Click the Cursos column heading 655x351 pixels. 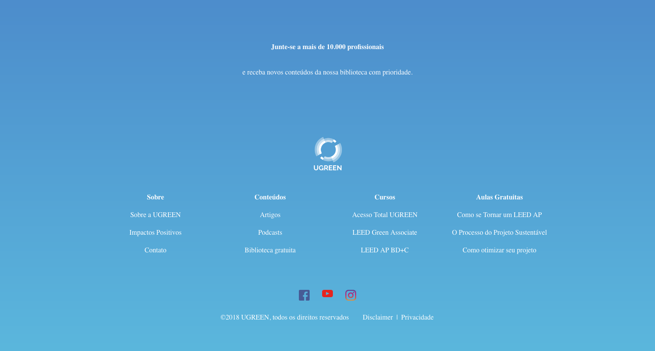click(x=385, y=197)
